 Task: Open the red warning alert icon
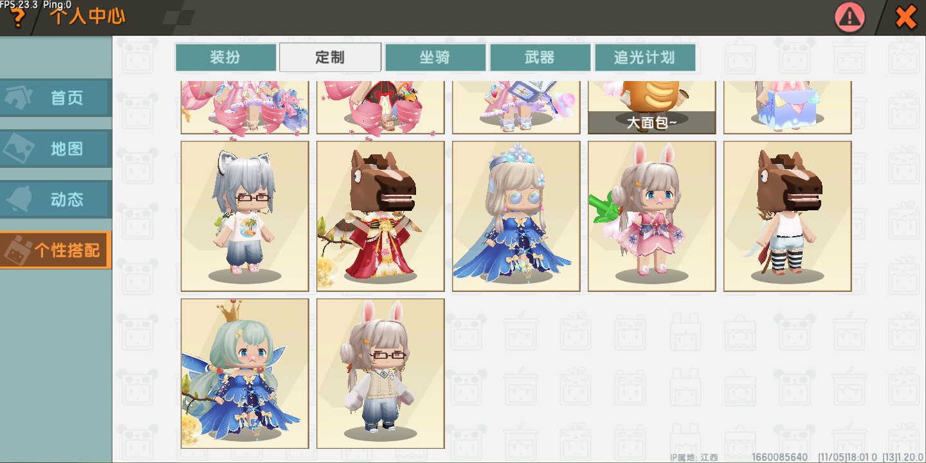pyautogui.click(x=850, y=17)
